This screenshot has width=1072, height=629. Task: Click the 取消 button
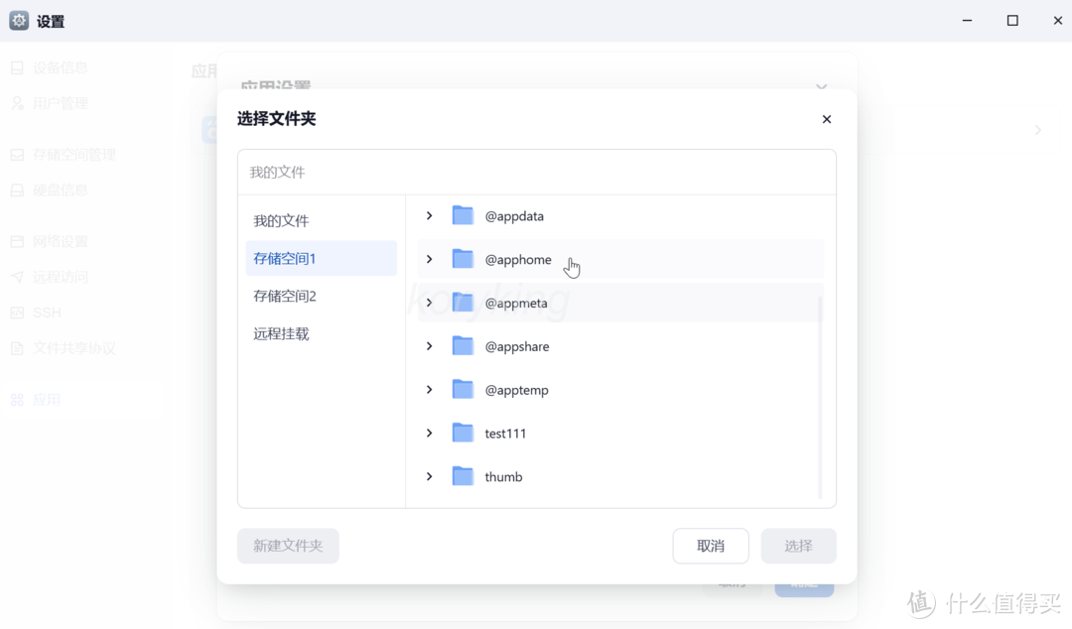point(711,546)
